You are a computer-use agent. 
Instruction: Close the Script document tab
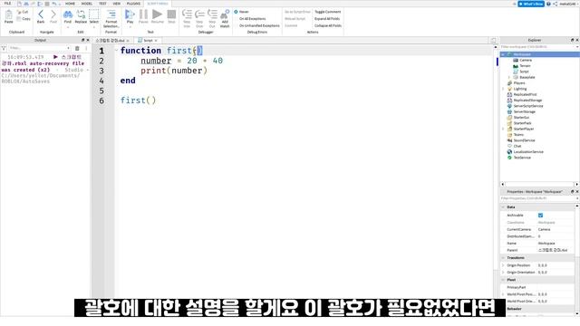(x=156, y=40)
